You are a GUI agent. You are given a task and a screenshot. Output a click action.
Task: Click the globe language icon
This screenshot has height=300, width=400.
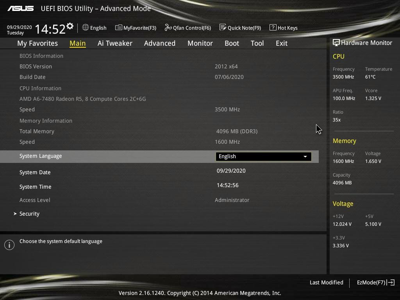click(x=86, y=27)
